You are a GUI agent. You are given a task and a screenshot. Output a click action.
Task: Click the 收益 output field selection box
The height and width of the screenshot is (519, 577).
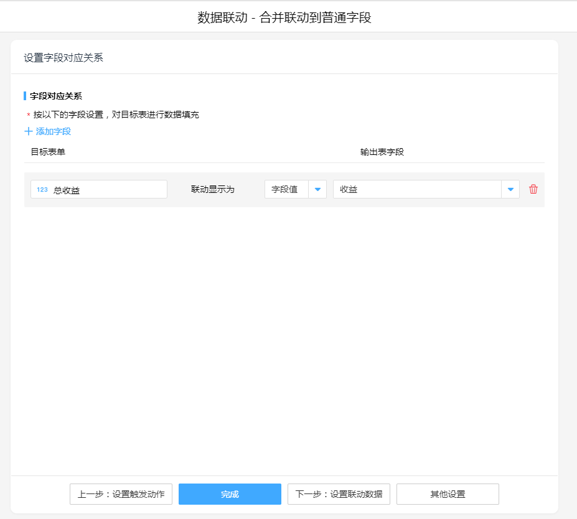[x=417, y=189]
